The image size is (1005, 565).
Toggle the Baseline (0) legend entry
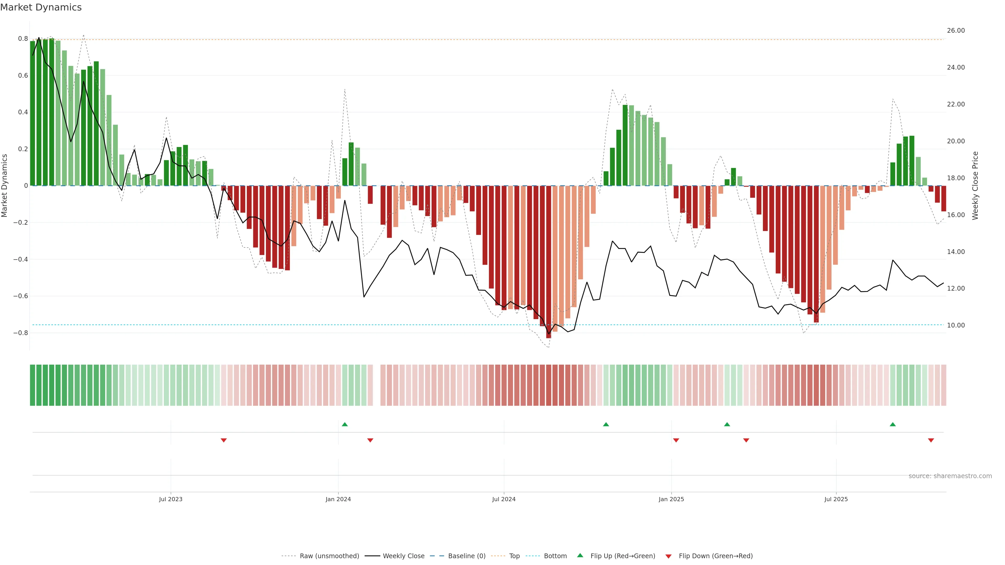(467, 556)
